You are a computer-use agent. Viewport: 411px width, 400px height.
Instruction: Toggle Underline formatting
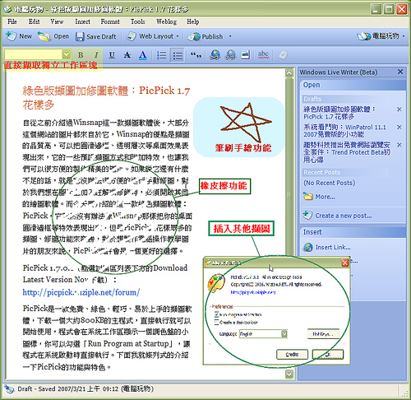tap(112, 55)
